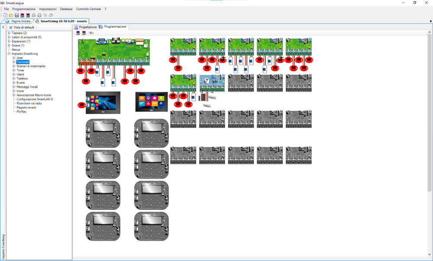
Task: Select Associazione Macro-Icona in the tree
Action: pyautogui.click(x=34, y=95)
